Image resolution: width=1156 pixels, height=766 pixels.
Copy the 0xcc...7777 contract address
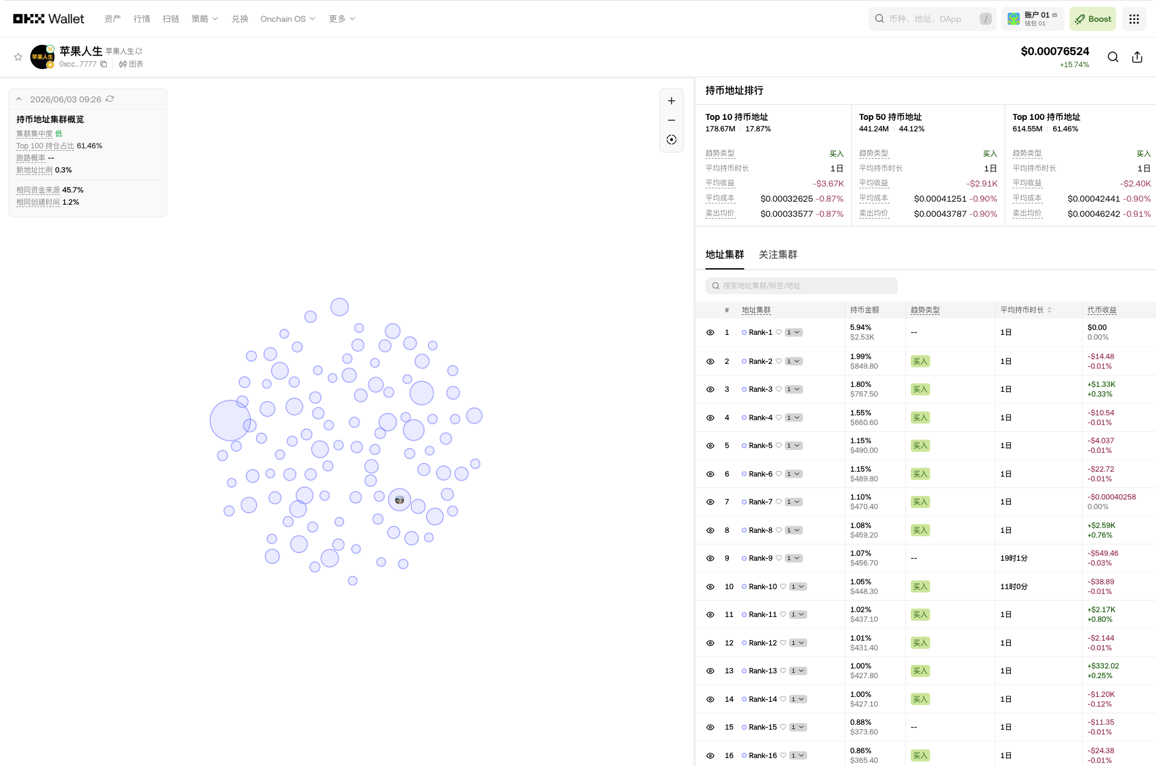click(104, 64)
